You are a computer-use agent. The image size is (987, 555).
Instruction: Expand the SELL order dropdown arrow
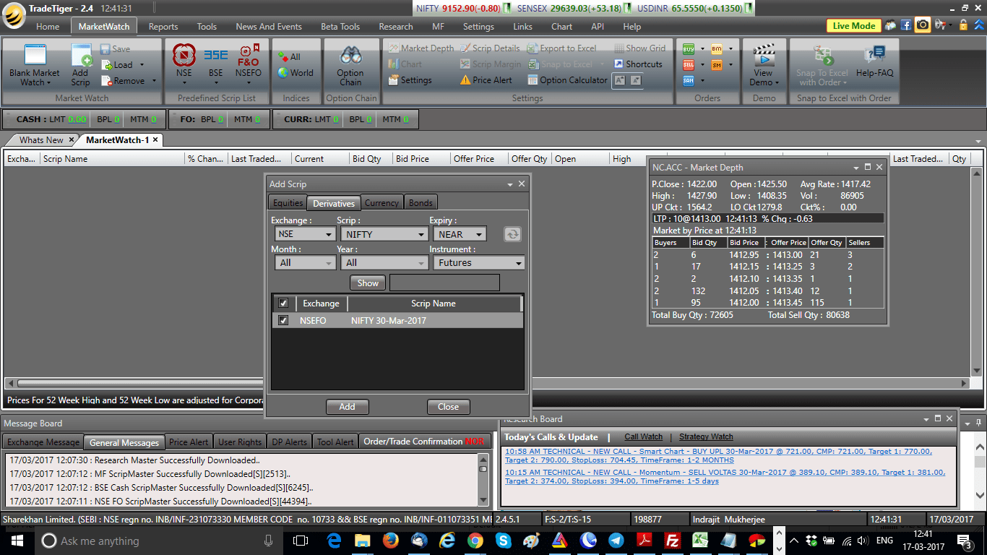point(702,65)
